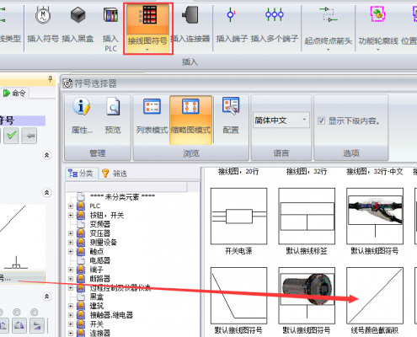Select the cable-photo 默认接线图符号 thumbnail
This screenshot has width=417, height=337.
pos(375,217)
